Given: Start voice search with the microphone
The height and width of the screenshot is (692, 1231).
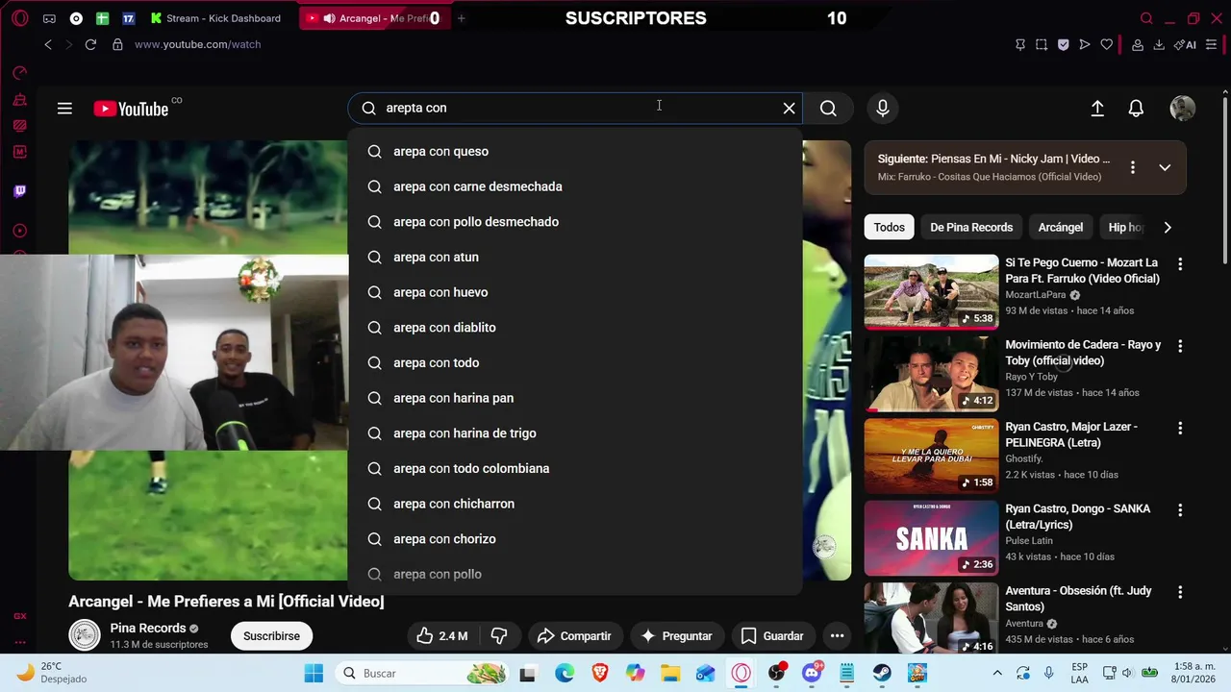Looking at the screenshot, I should tap(882, 109).
